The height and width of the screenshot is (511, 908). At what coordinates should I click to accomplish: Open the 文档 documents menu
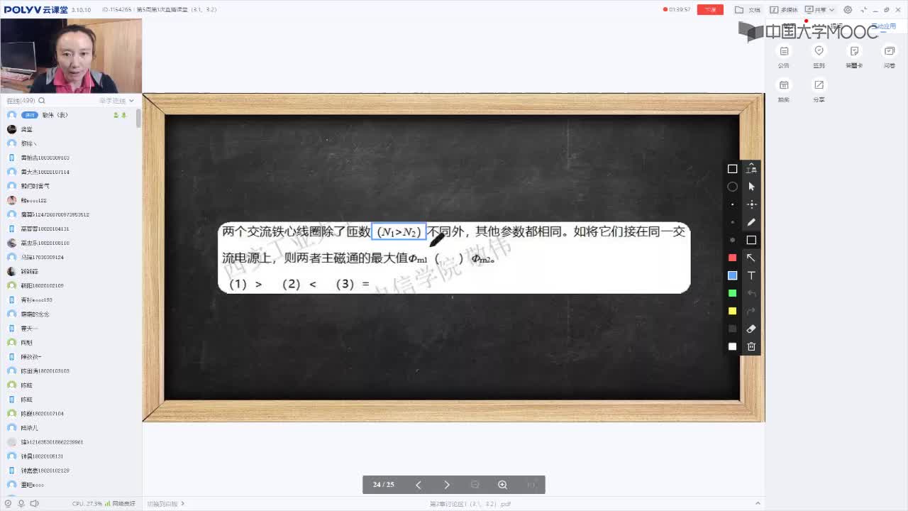(748, 10)
